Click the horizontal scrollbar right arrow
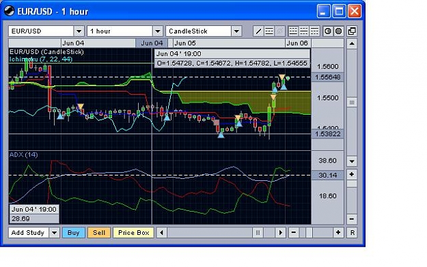 click(x=281, y=232)
